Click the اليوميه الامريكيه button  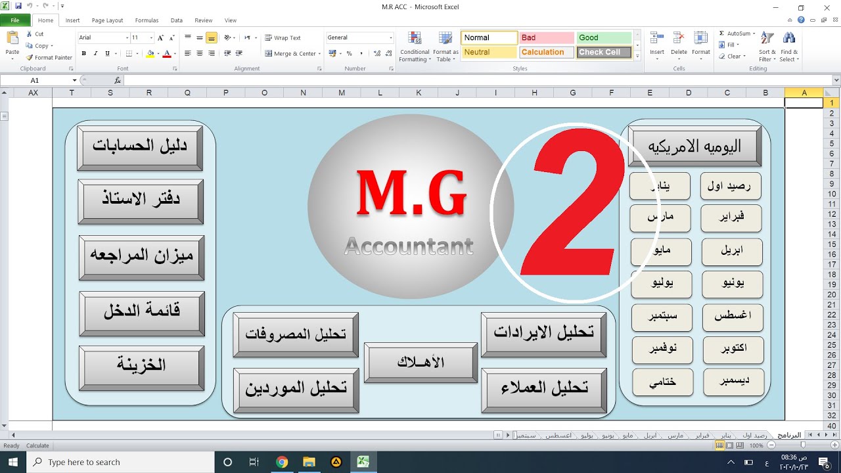tap(694, 146)
